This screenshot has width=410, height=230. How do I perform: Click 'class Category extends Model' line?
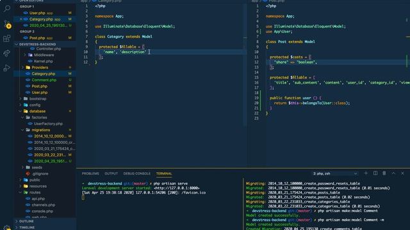[x=124, y=36]
